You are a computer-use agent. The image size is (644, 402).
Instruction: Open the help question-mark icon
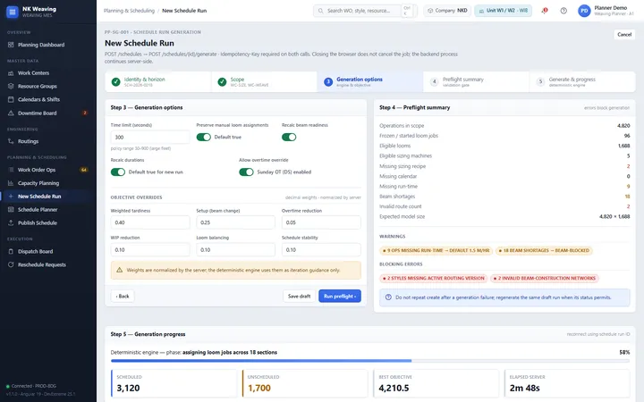tap(563, 11)
